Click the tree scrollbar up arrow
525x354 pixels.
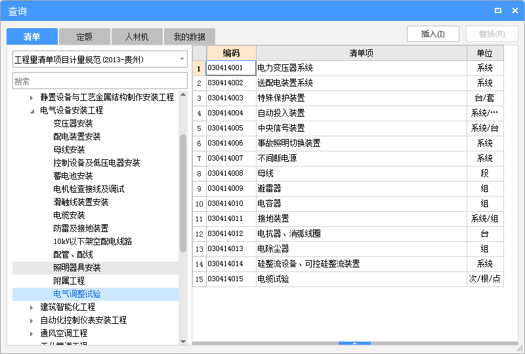pos(183,94)
